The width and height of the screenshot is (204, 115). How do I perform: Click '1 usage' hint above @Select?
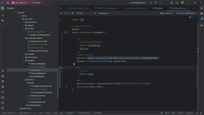coord(80,55)
